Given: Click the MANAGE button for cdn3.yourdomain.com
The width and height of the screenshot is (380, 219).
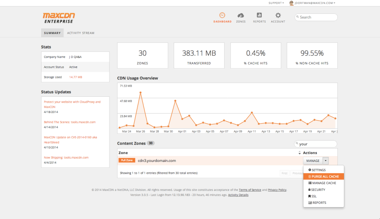Looking at the screenshot, I should [312, 161].
